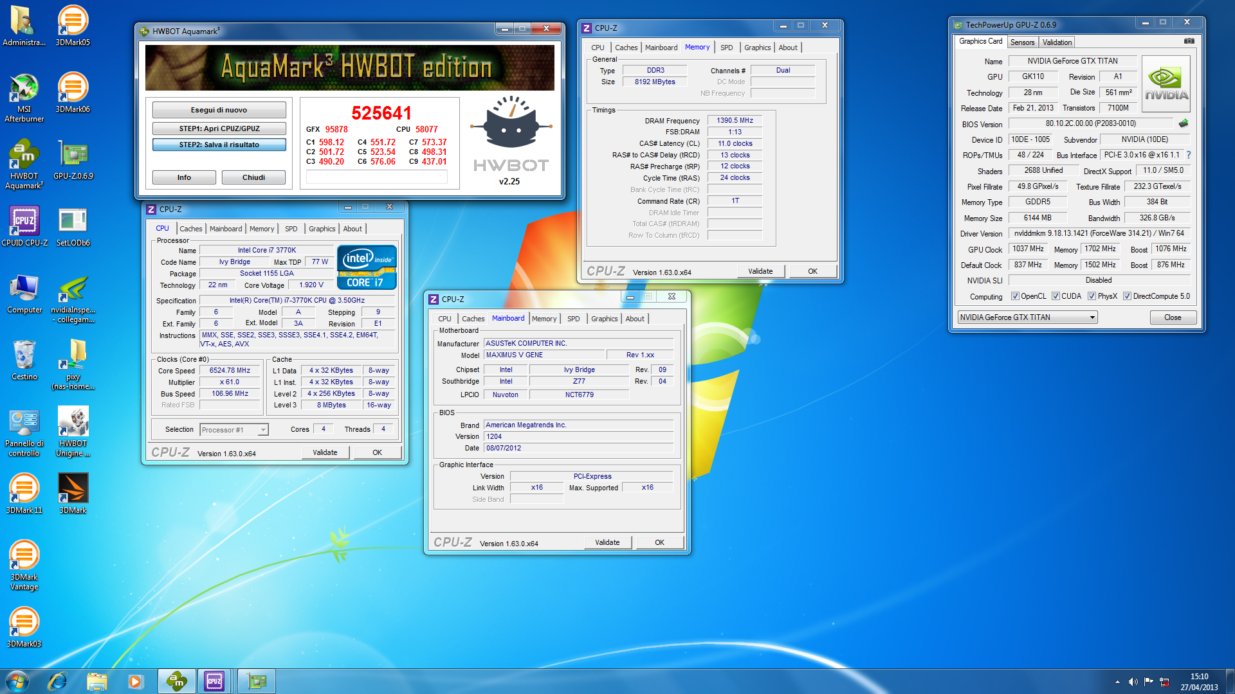Open the 3DMark06 desktop shortcut
The height and width of the screenshot is (694, 1235).
pos(73,93)
